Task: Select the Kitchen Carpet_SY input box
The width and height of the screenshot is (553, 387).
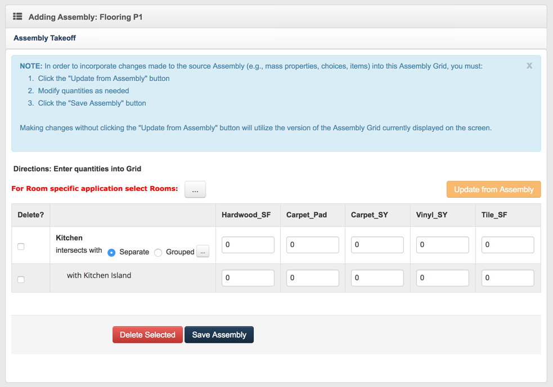Action: [x=377, y=245]
